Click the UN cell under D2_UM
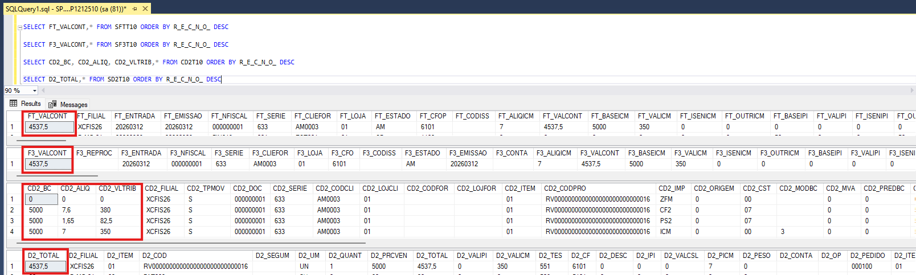This screenshot has height=275, width=916. pyautogui.click(x=310, y=266)
